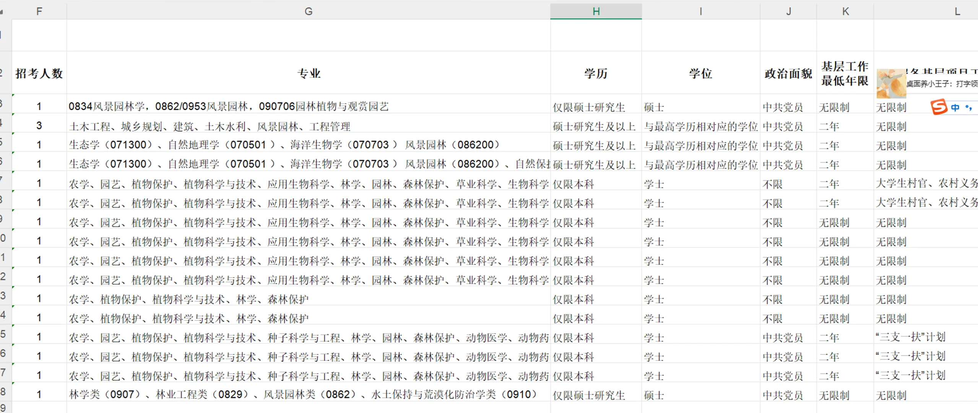The width and height of the screenshot is (978, 413).
Task: Select column F header
Action: click(39, 11)
